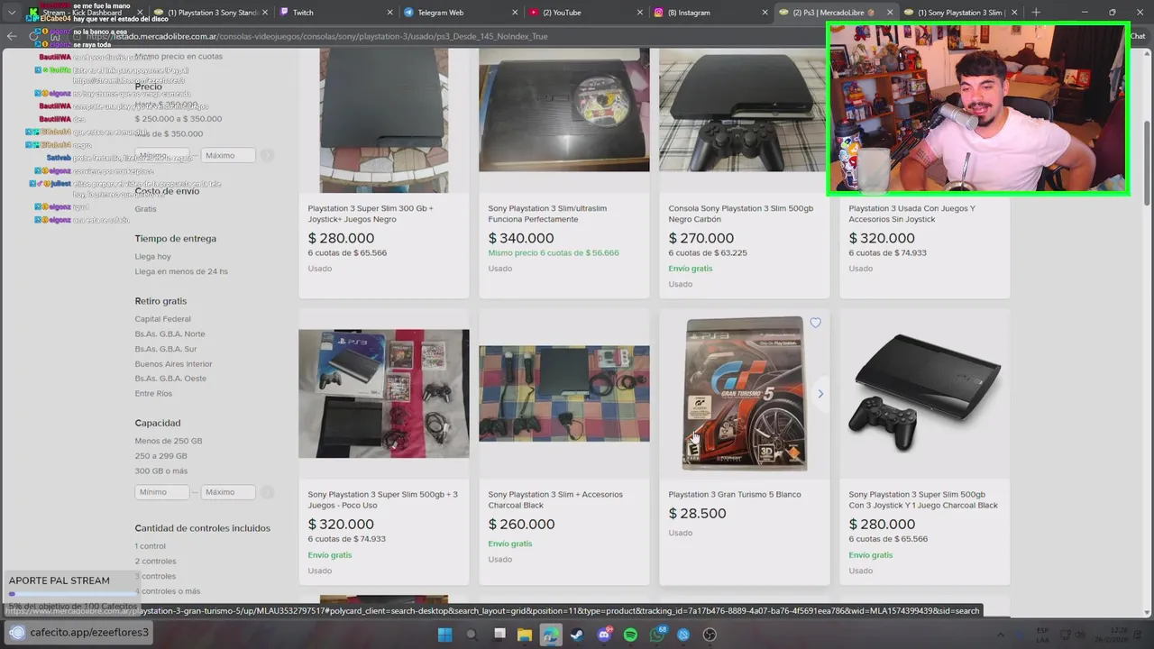The image size is (1154, 649).
Task: Open Sony Playstation 3 Slim/ultraslim listing title
Action: (x=547, y=214)
